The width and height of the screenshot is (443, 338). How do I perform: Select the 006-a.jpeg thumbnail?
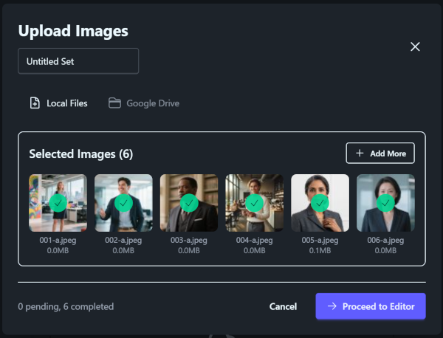(x=385, y=203)
